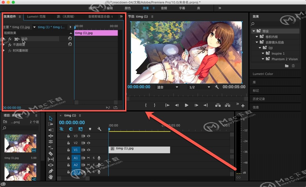306x187 pixels.
Task: Play the program monitor
Action: click(x=187, y=105)
